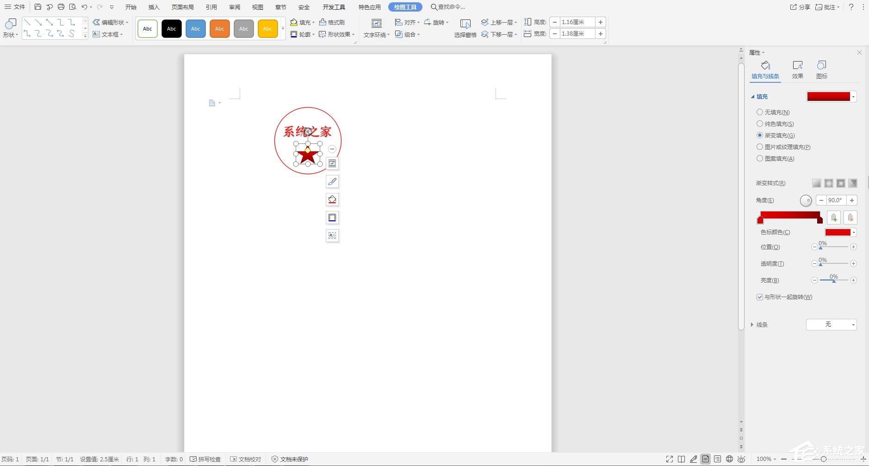The image size is (869, 466).
Task: Click the 透明度 transparency slider
Action: point(833,263)
